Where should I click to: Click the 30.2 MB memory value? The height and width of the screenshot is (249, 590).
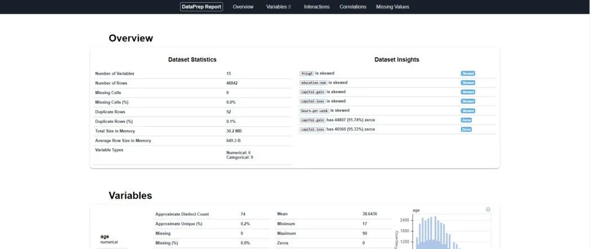pos(233,131)
